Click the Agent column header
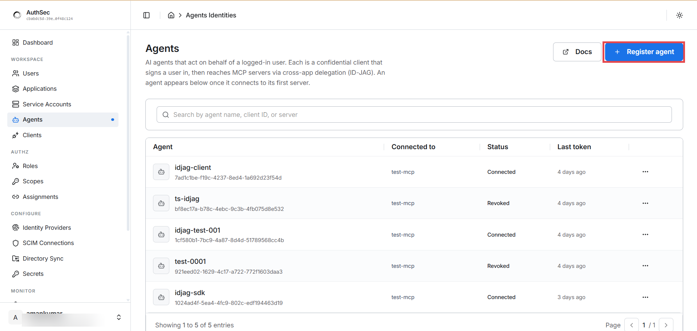This screenshot has height=331, width=697. pos(163,147)
